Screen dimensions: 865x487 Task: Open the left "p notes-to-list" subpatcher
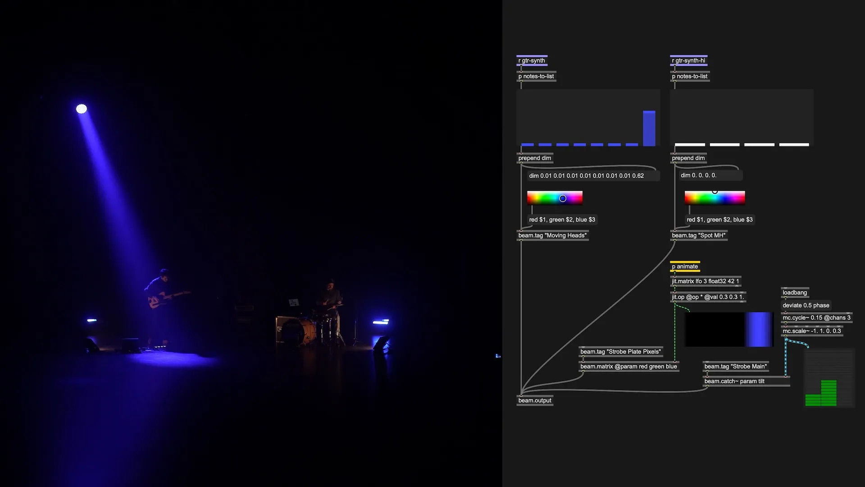click(536, 76)
